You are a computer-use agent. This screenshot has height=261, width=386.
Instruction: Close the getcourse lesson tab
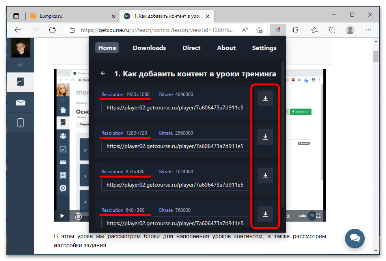click(207, 16)
